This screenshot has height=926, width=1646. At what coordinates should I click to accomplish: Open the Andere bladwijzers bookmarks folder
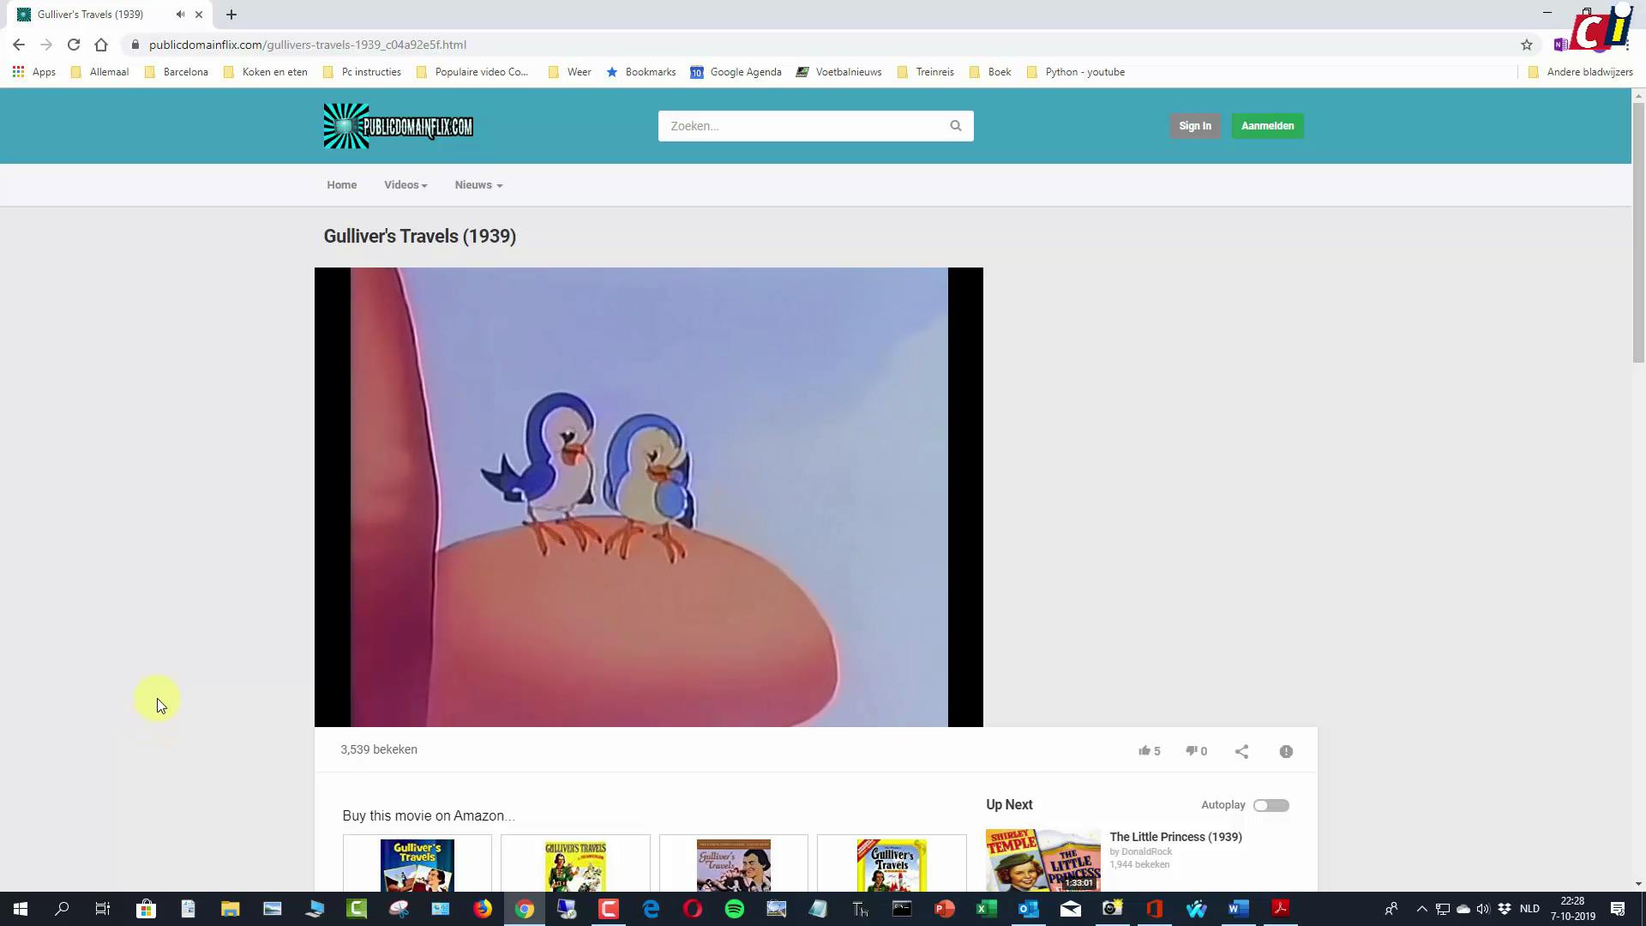click(x=1580, y=72)
